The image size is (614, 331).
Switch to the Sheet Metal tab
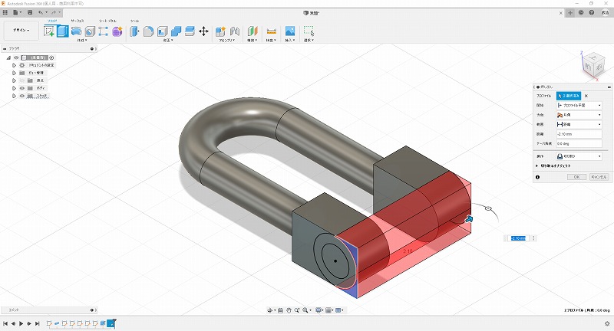pos(105,21)
